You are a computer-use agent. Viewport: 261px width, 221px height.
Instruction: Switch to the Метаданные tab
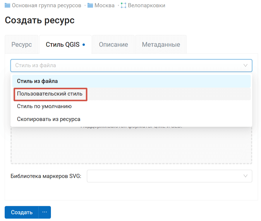[x=161, y=45]
